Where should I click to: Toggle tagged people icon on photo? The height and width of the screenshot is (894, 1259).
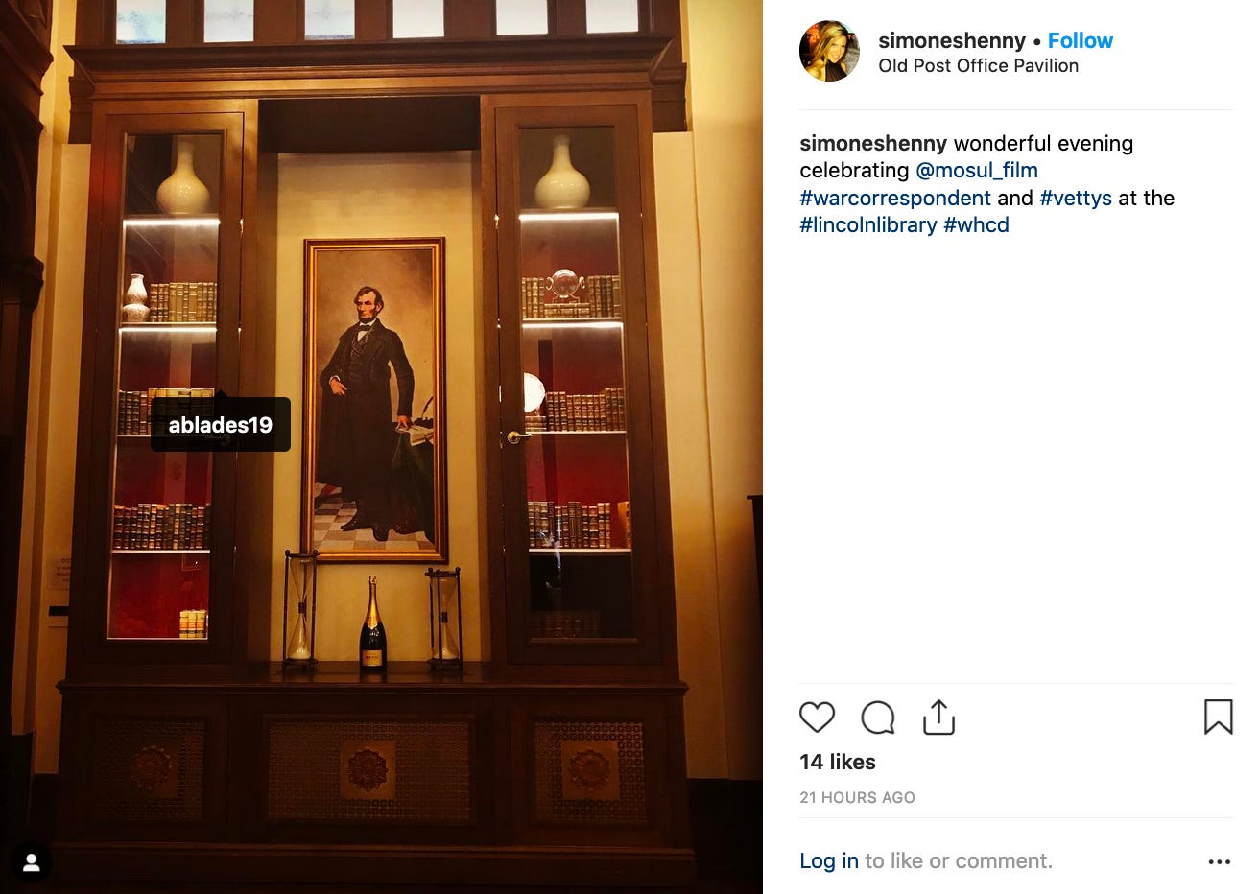click(31, 863)
